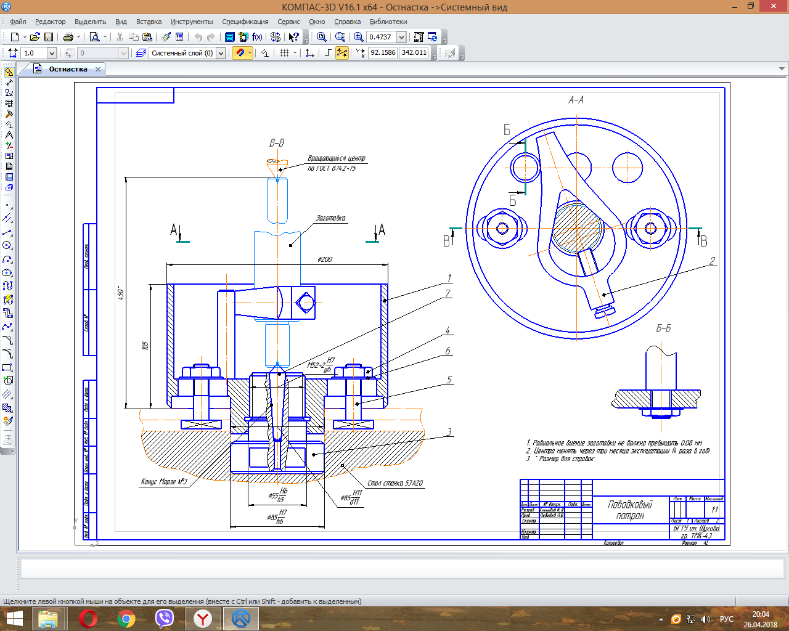
Task: Toggle the Orthogonal drawing mode
Action: [328, 53]
